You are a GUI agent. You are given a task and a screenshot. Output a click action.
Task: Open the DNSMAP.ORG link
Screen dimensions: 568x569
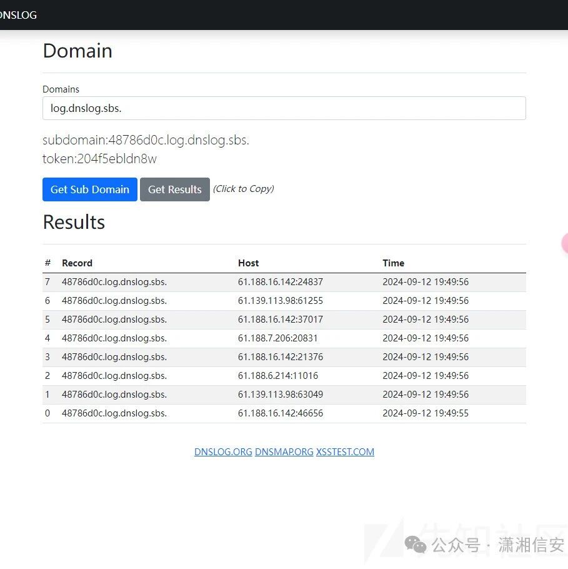[x=284, y=452]
